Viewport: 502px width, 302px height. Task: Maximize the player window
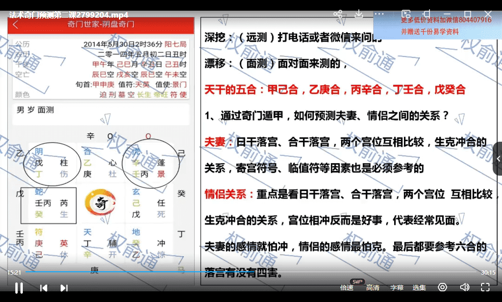pos(468,14)
